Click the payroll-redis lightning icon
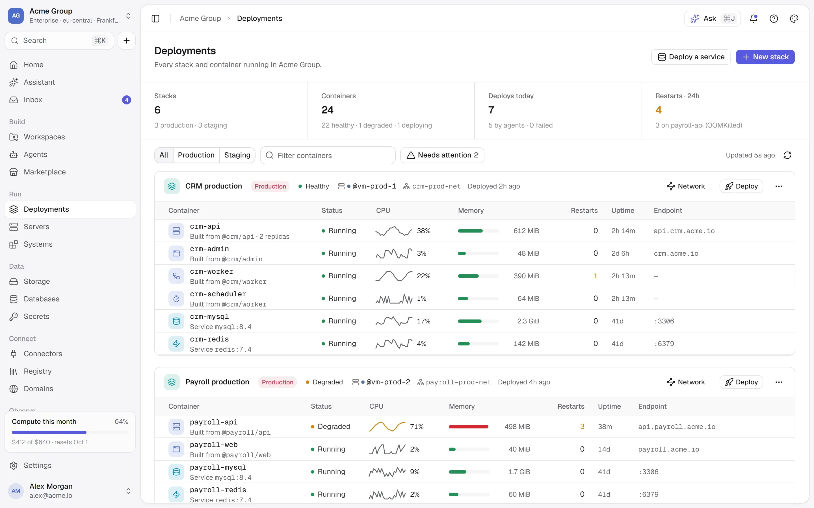This screenshot has width=814, height=508. (176, 494)
